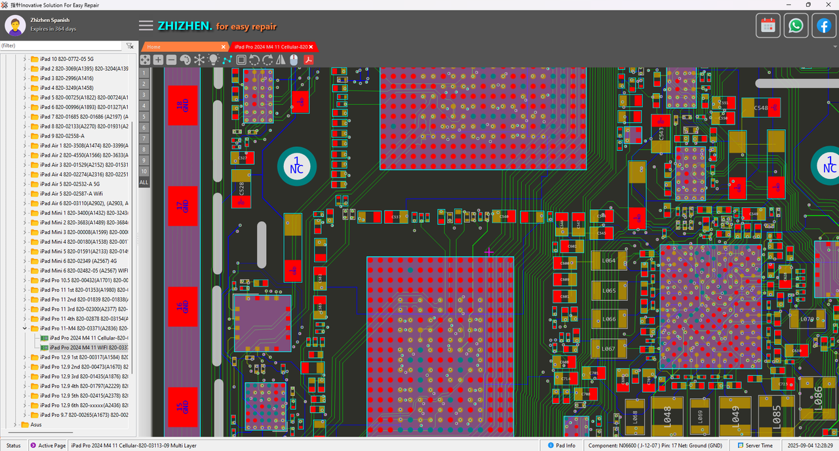Screen dimensions: 839x451
Task: Expand the Asus folder
Action: point(16,425)
